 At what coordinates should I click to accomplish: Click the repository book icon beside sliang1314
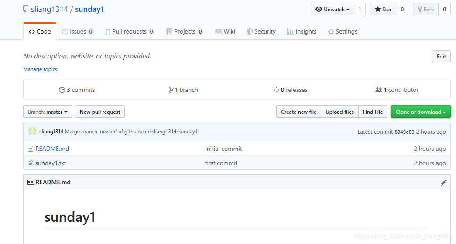(x=26, y=9)
